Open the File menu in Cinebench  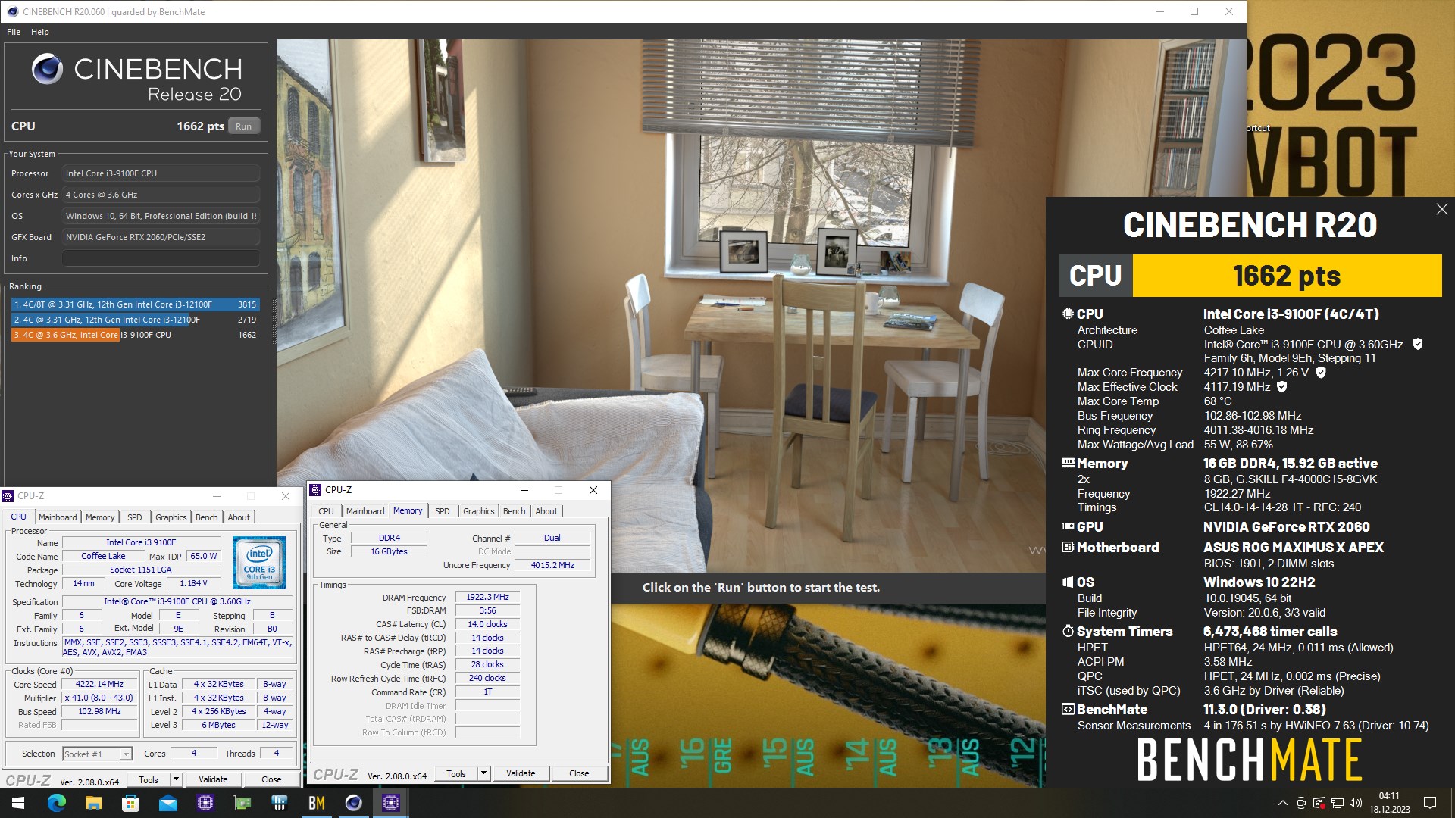(x=14, y=32)
